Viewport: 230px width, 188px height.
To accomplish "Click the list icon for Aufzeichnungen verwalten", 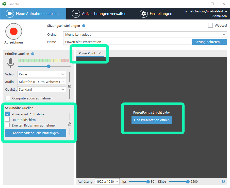I will pos(76,14).
